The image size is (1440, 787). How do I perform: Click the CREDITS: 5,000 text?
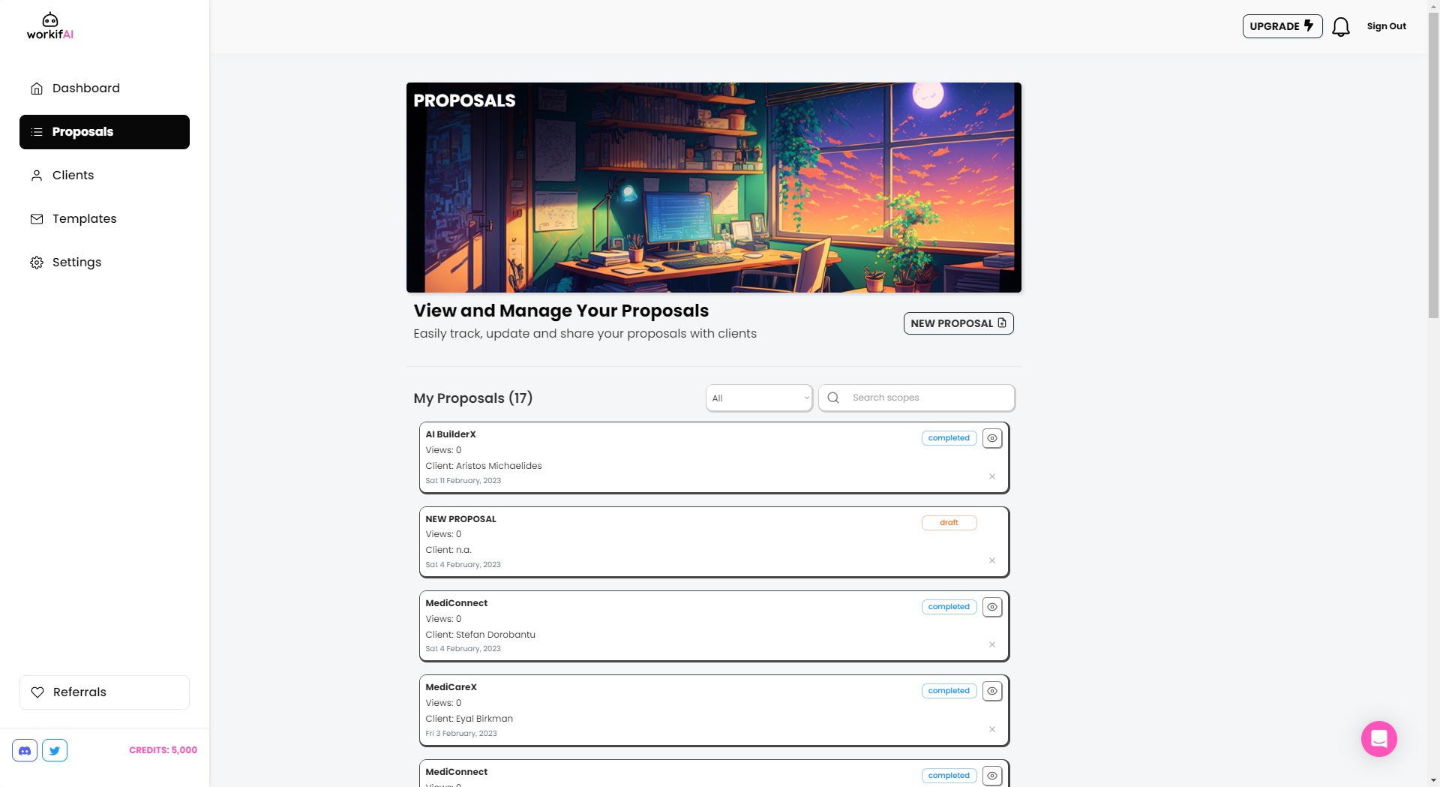(x=163, y=750)
